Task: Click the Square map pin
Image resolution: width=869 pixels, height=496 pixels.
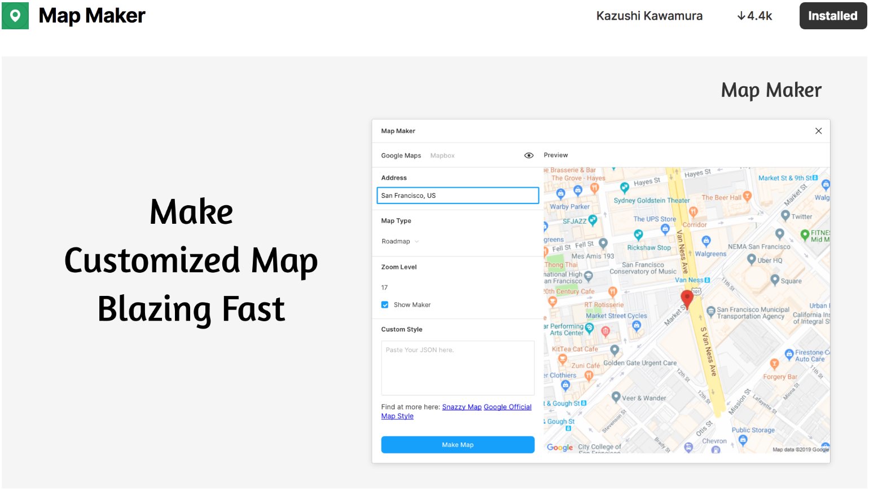Action: click(x=775, y=280)
